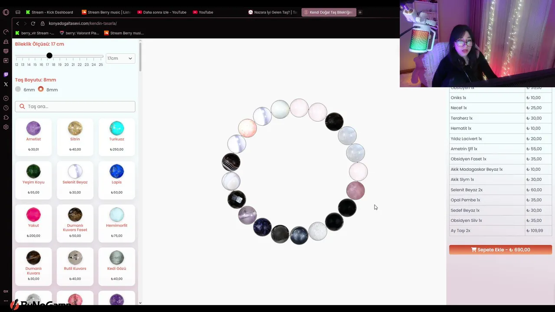Click the Ametrin Şff 1x row

click(500, 149)
